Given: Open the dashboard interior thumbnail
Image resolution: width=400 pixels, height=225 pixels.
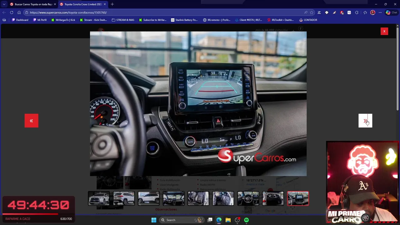Looking at the screenshot, I should point(173,198).
